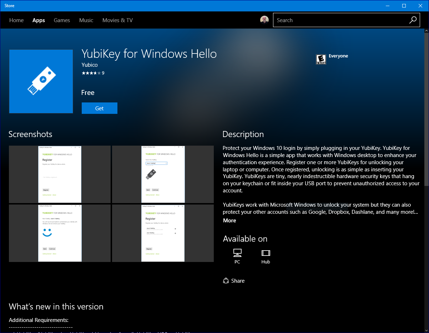The height and width of the screenshot is (333, 429).
Task: Open the screenshot showing the YubiKey image
Action: tap(163, 174)
